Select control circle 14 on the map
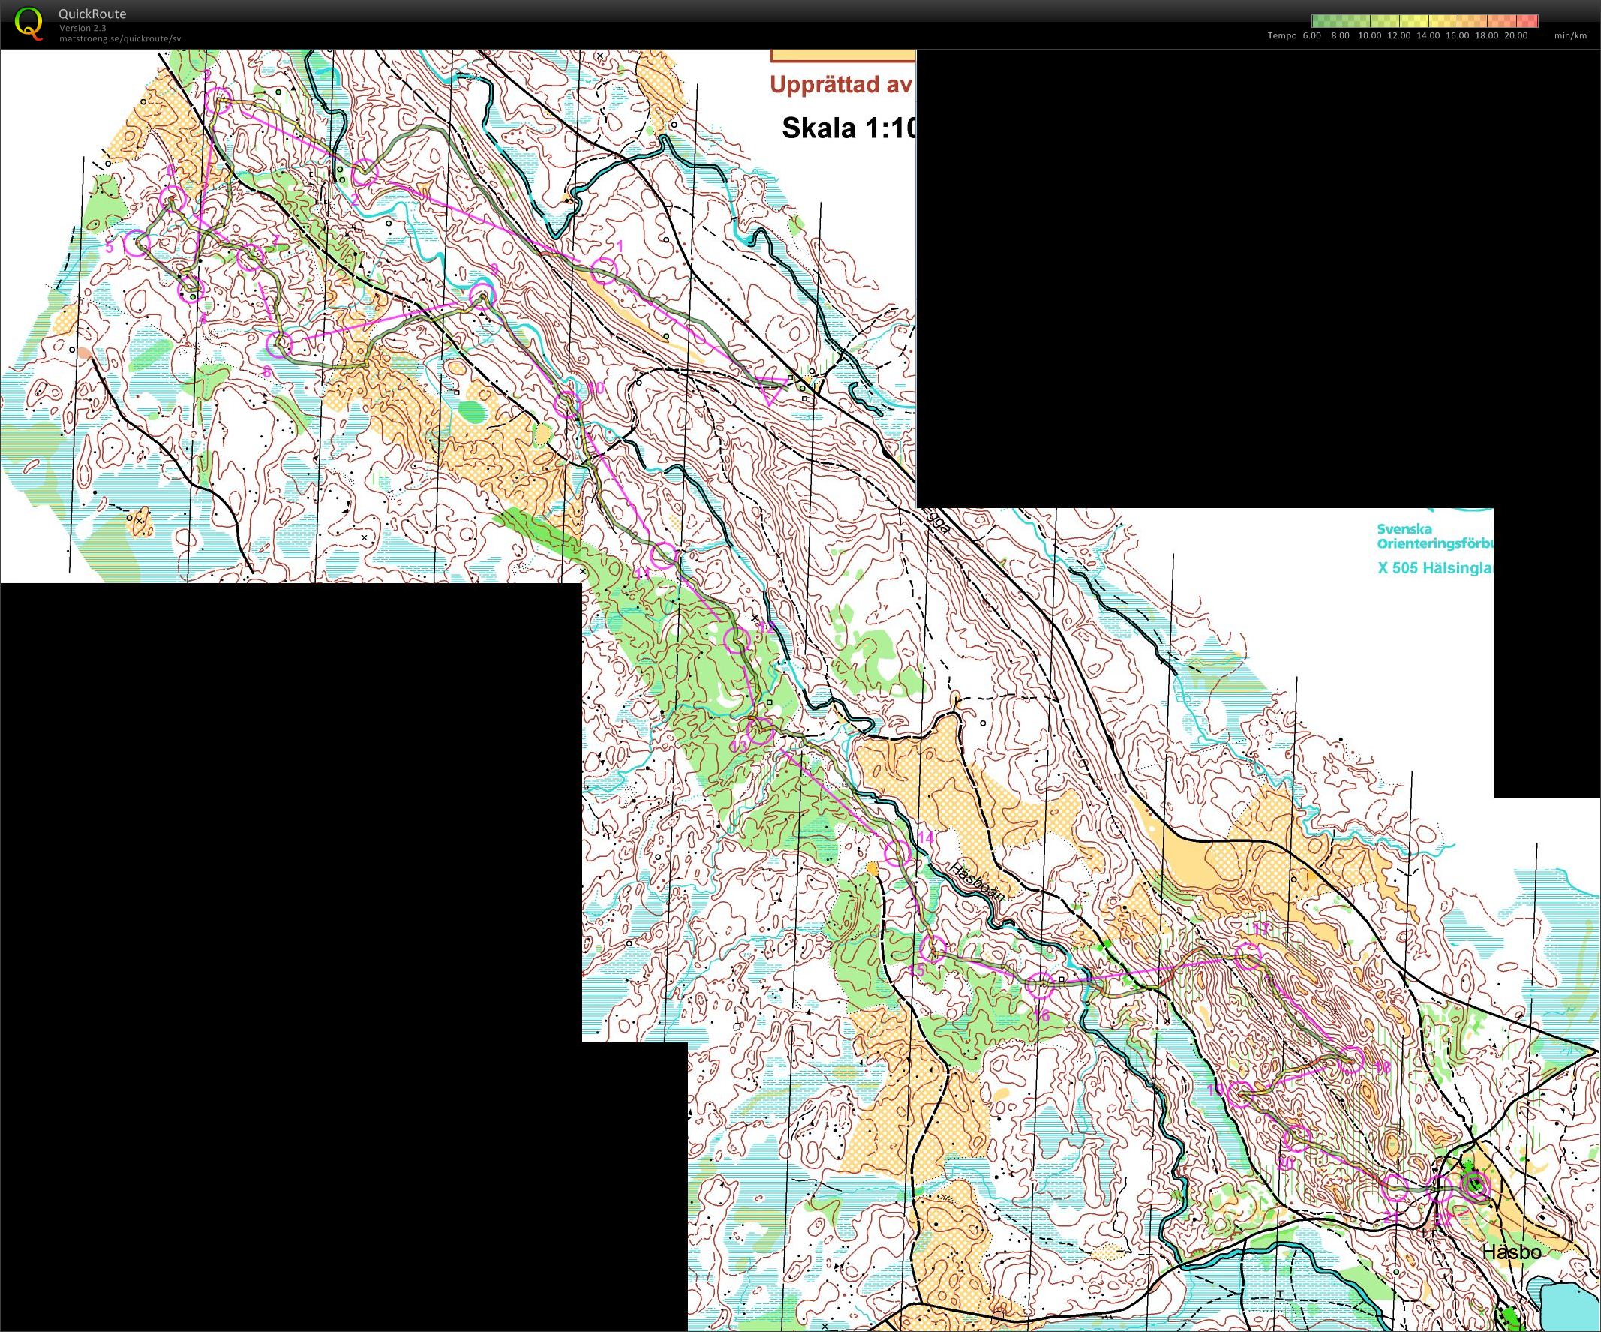 click(x=898, y=852)
